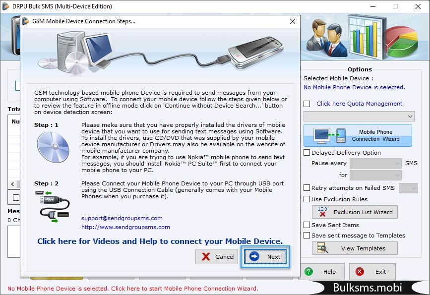
Task: Expand the 'for' duration dropdown
Action: pos(376,175)
